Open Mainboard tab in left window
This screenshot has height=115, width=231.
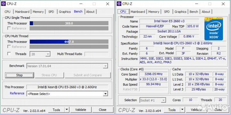22,12
